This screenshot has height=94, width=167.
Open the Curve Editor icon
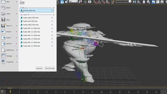tap(158, 2)
